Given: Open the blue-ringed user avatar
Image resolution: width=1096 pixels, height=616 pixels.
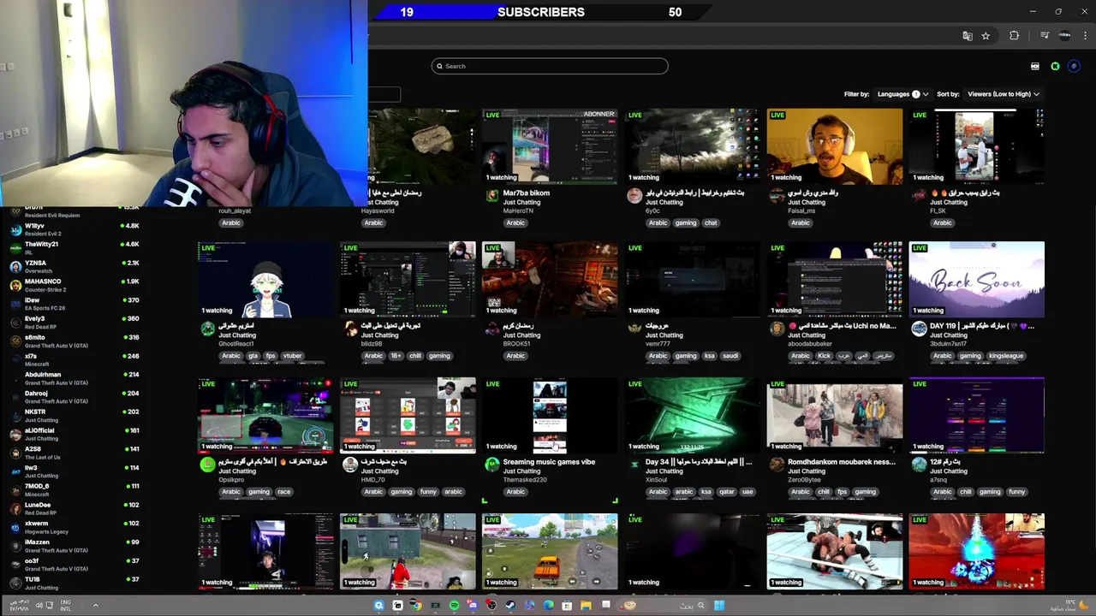Looking at the screenshot, I should coord(1074,66).
